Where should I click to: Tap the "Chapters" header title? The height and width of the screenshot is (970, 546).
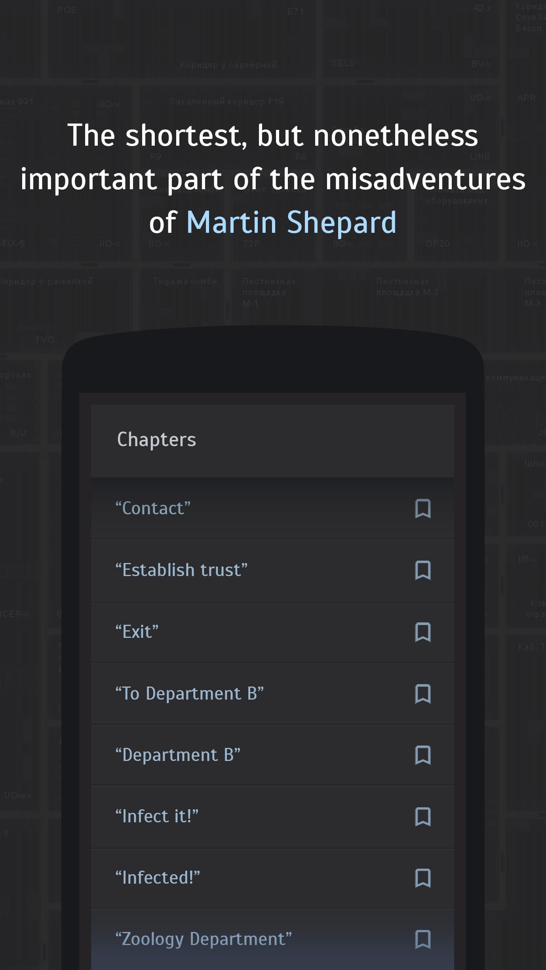(x=157, y=439)
